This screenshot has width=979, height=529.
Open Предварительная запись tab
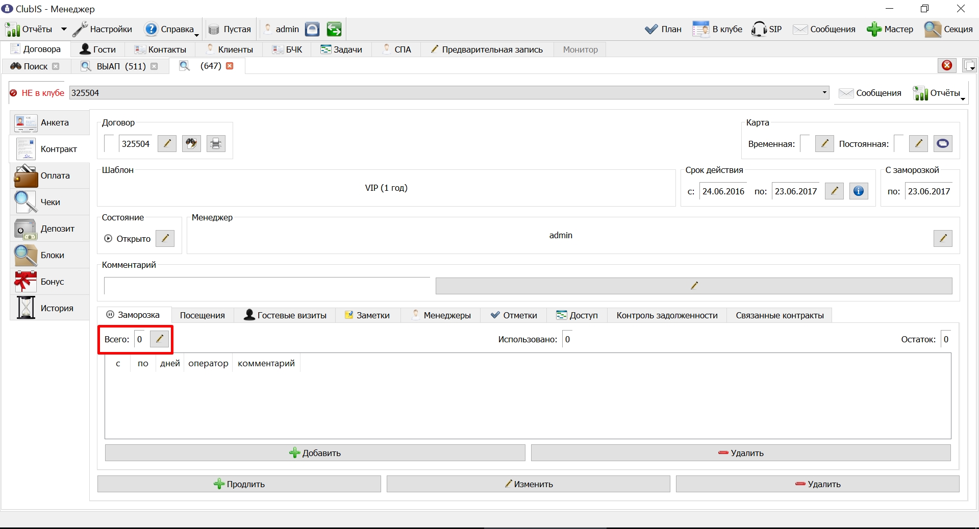tap(487, 49)
